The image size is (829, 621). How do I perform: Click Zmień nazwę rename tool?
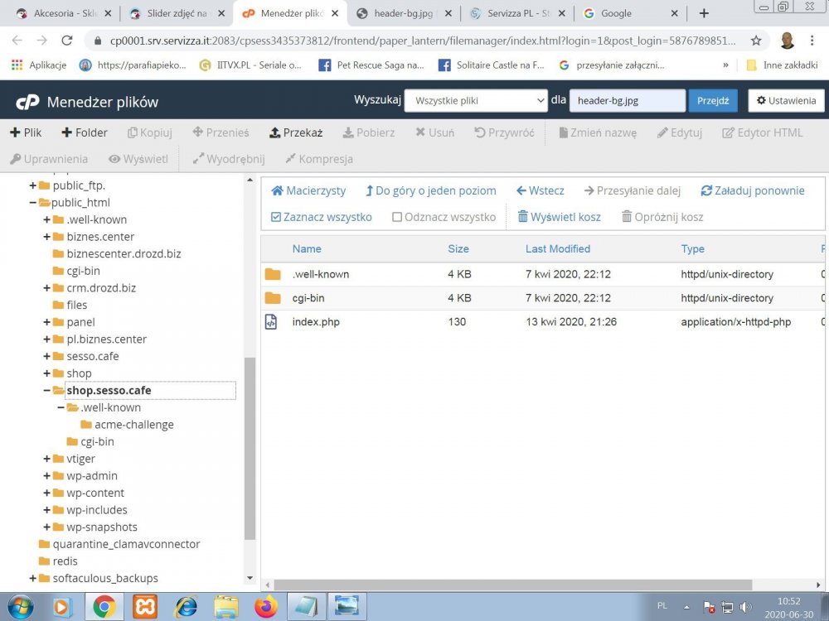(x=598, y=132)
